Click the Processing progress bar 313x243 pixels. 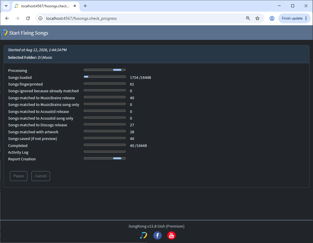click(x=105, y=70)
